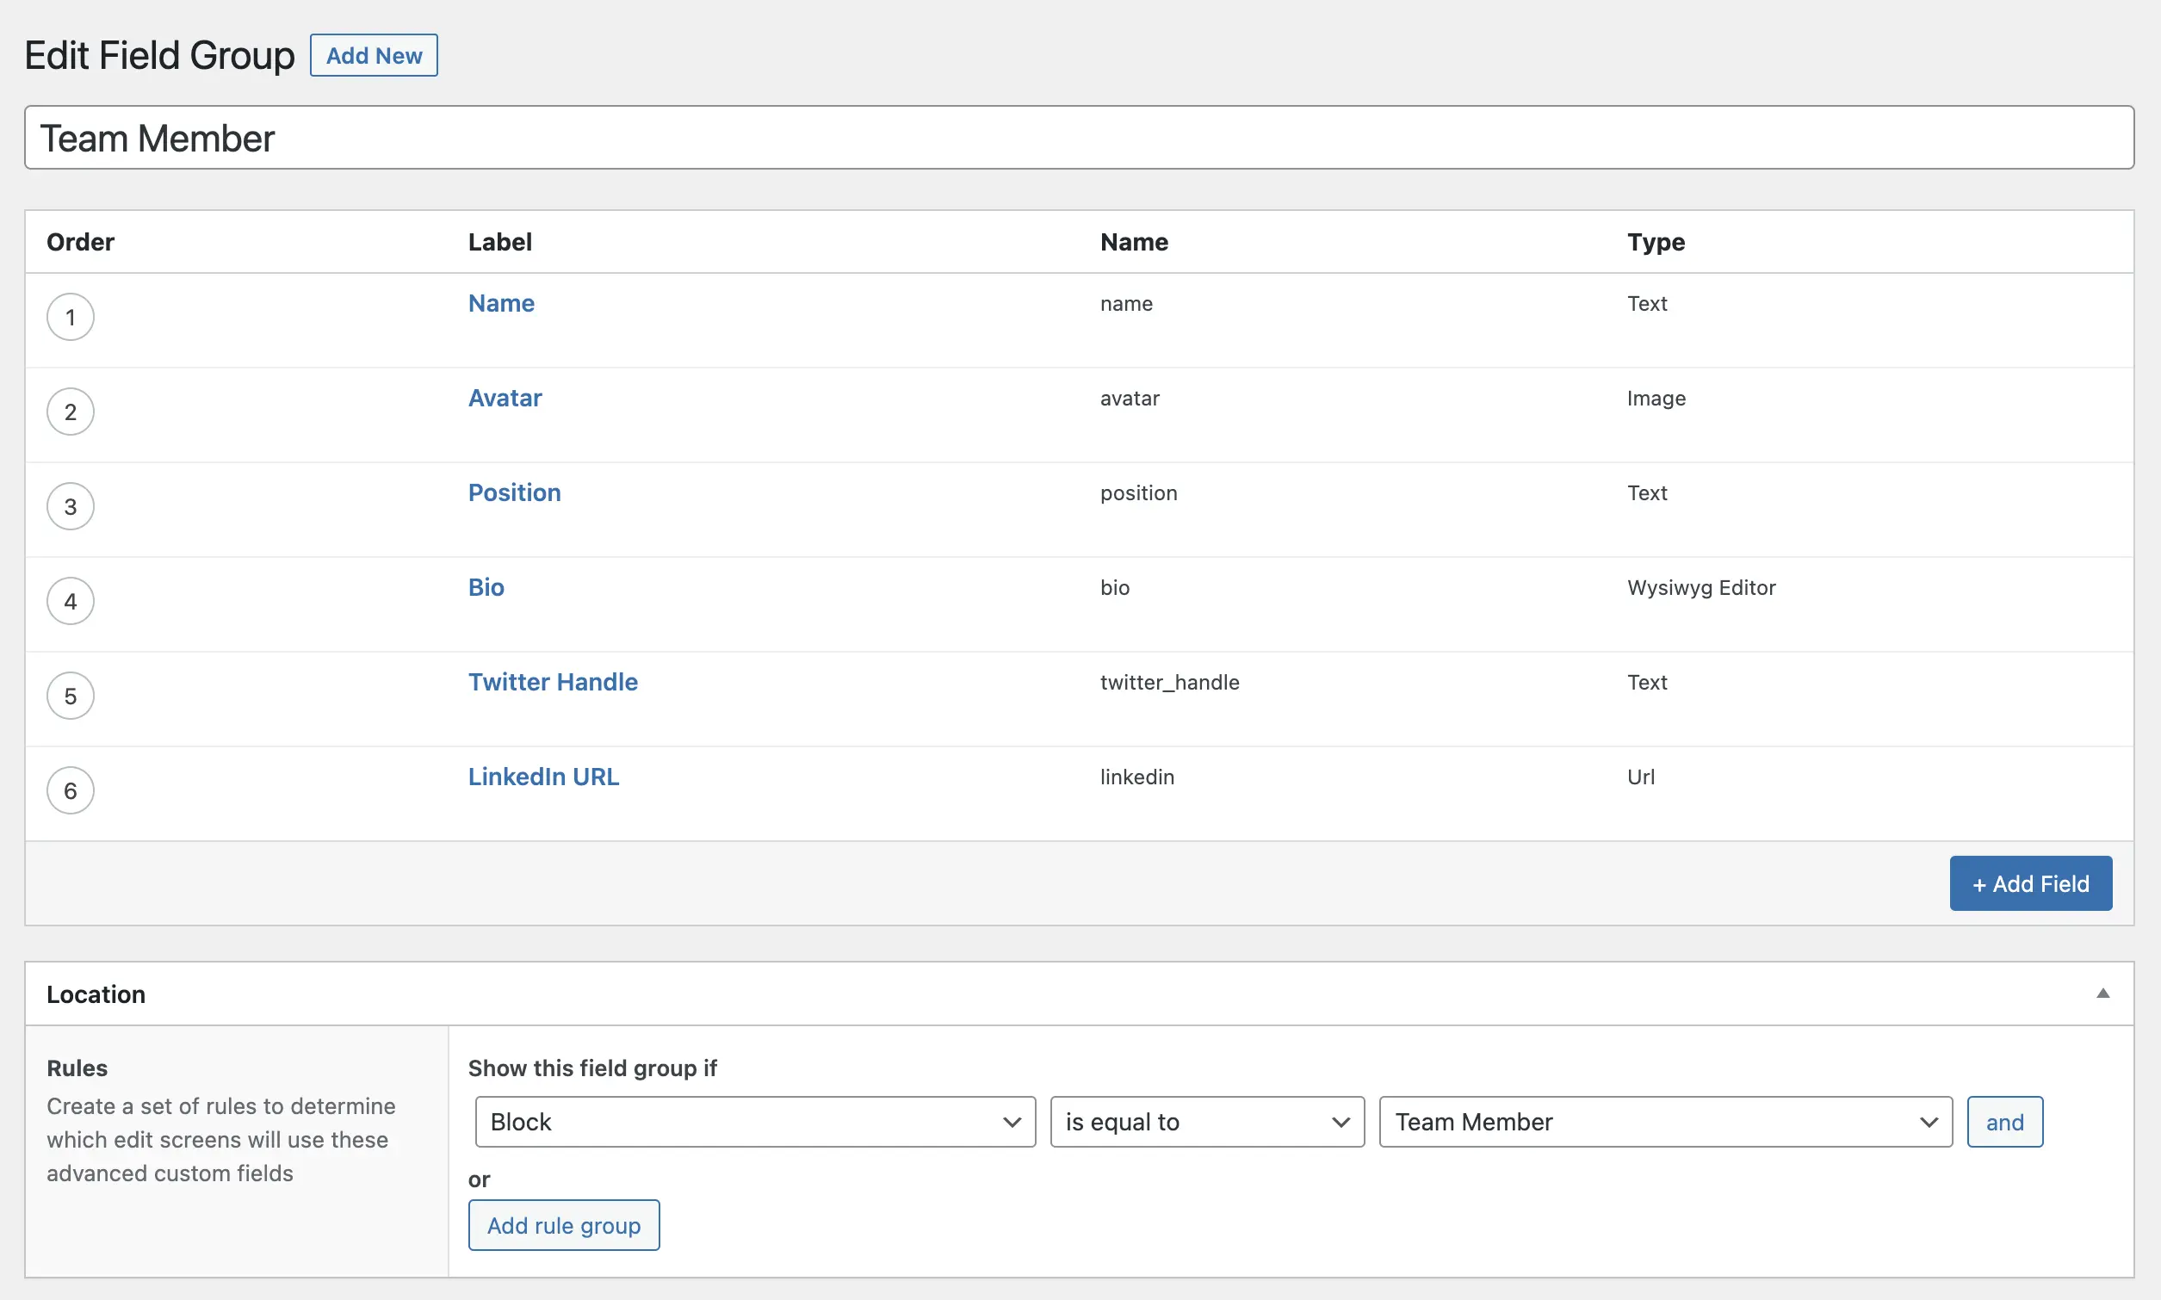
Task: Open the Team Member rule value dropdown
Action: coord(1665,1121)
